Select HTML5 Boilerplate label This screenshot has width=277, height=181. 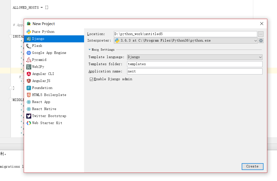49,95
